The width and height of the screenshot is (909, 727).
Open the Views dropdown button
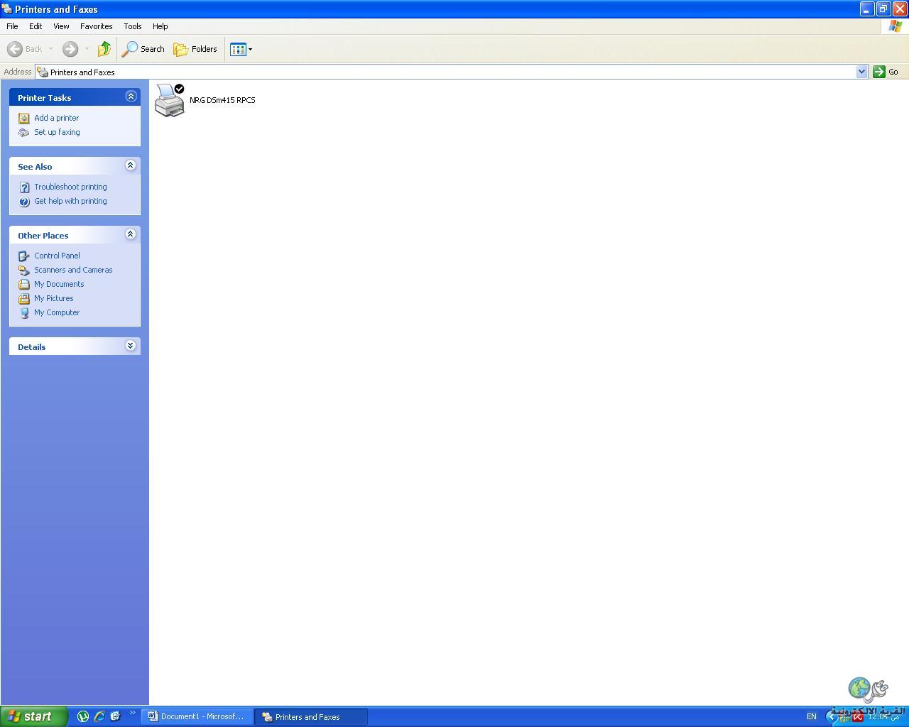click(x=241, y=49)
